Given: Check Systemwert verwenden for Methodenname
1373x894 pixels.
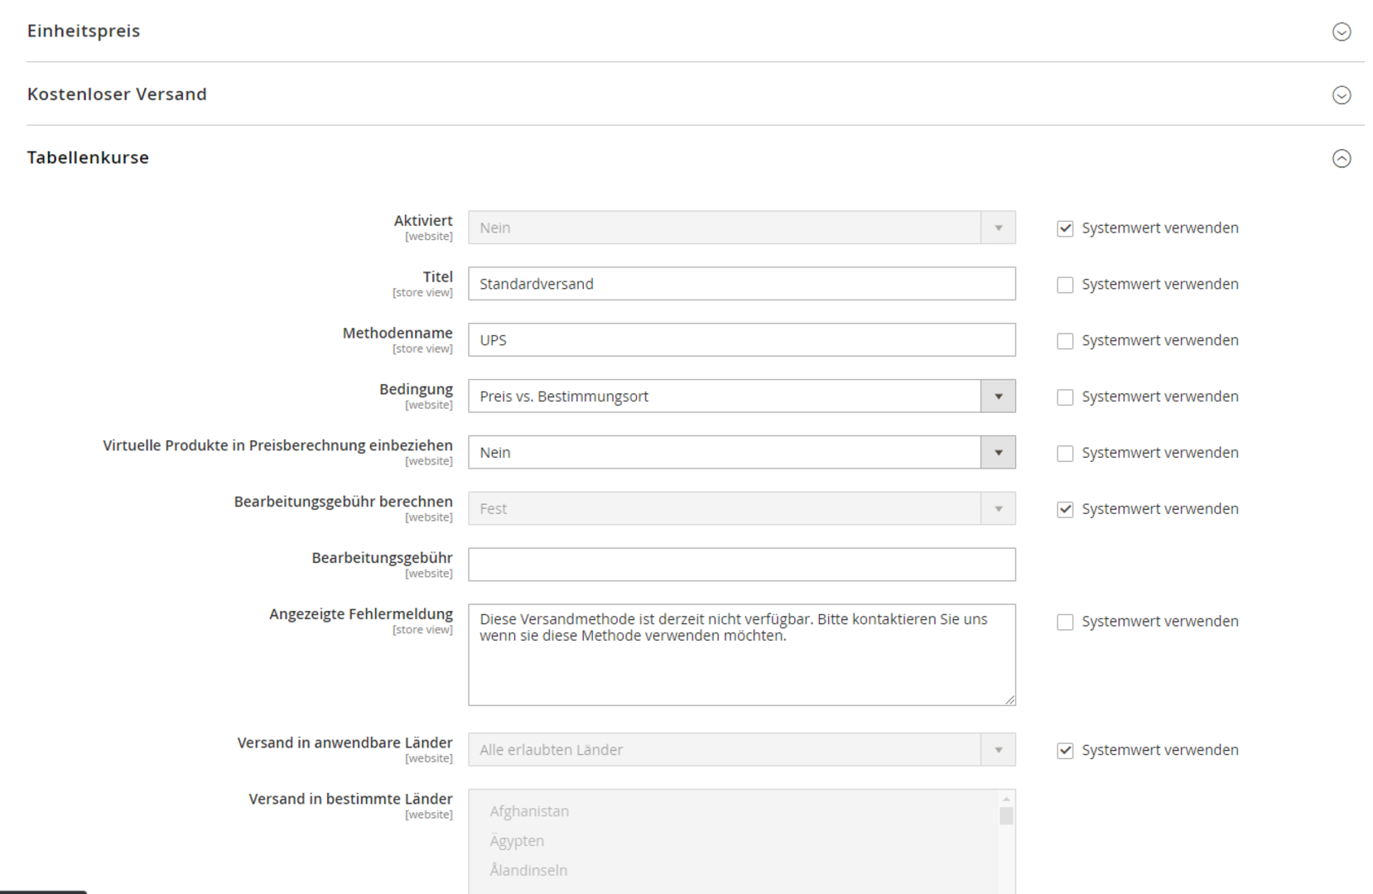Looking at the screenshot, I should [1065, 341].
